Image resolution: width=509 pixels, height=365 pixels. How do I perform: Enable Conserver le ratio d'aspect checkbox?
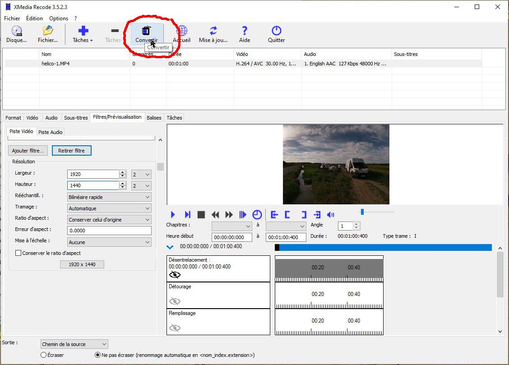[x=18, y=253]
